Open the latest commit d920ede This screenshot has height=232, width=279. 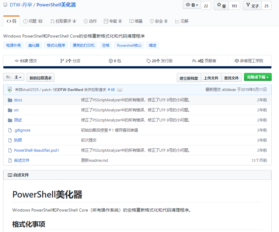(228, 90)
